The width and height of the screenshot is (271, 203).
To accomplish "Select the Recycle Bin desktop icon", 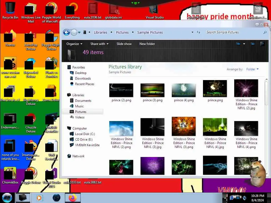I will pos(10,11).
